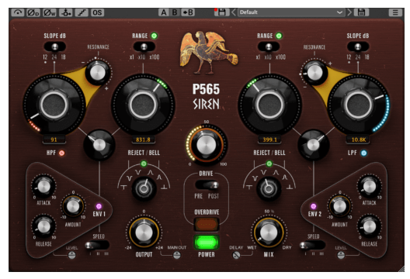
Task: Select the B preset slot
Action: pos(175,12)
